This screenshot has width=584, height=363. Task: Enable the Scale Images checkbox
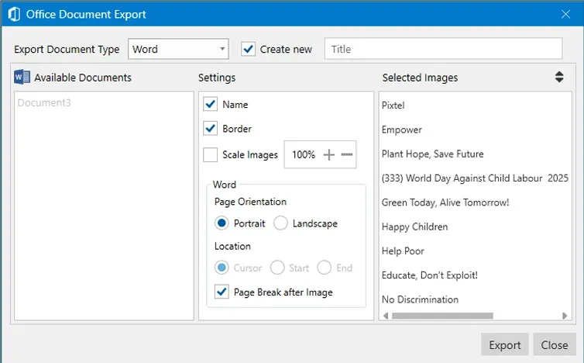click(x=211, y=154)
